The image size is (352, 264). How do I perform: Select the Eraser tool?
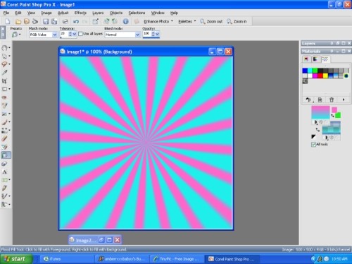[4, 138]
